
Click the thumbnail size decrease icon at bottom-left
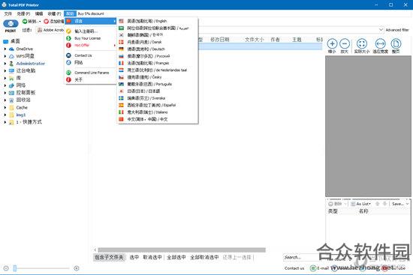click(x=6, y=268)
